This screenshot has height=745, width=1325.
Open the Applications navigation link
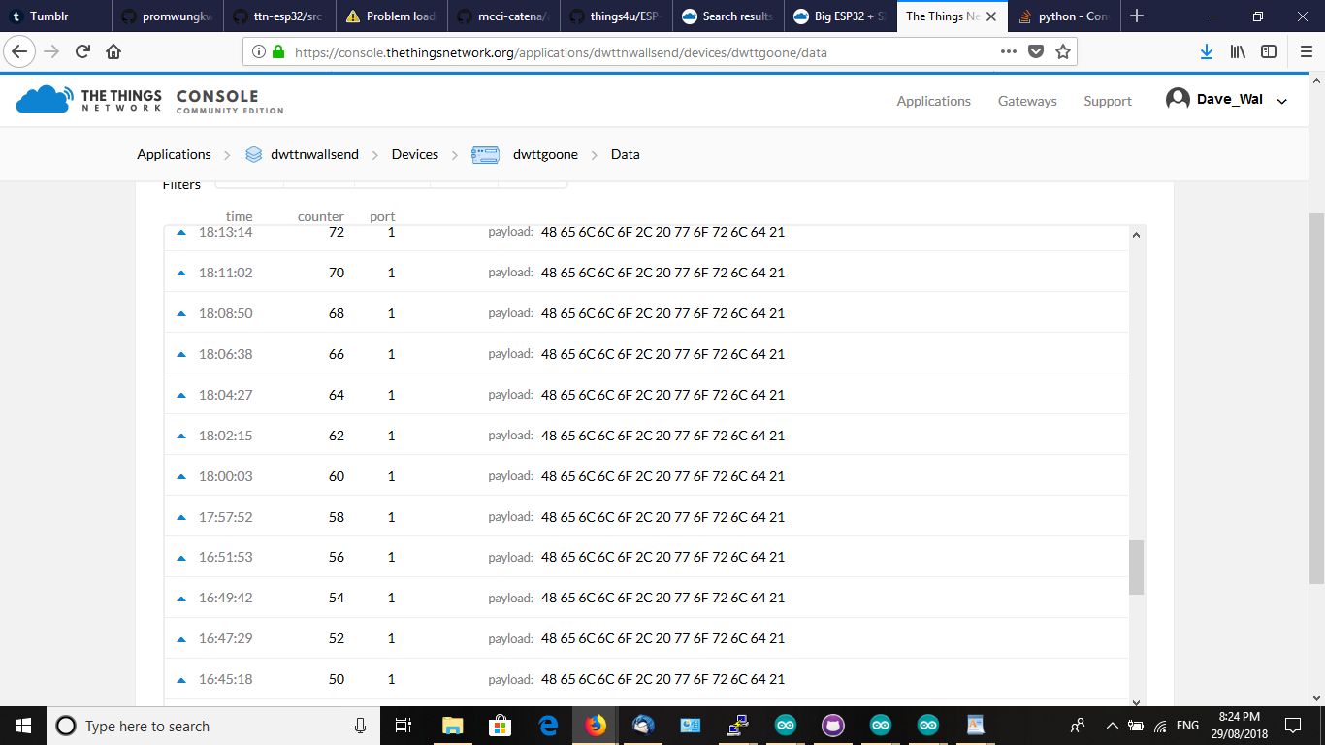(933, 101)
